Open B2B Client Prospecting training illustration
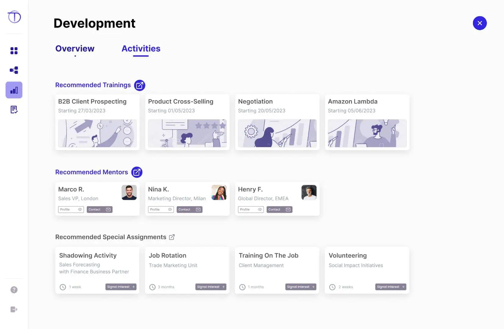Screen dimensions: 504x329 (x=98, y=133)
